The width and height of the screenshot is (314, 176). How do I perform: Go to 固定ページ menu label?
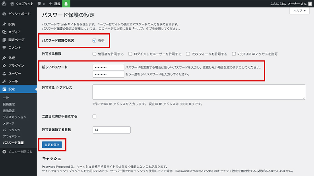tap(16, 40)
